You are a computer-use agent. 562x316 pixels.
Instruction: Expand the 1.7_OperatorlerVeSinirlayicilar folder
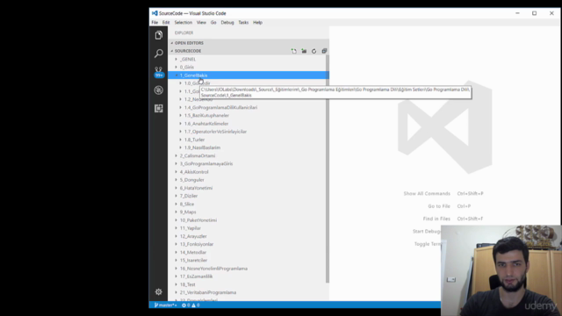click(249, 132)
